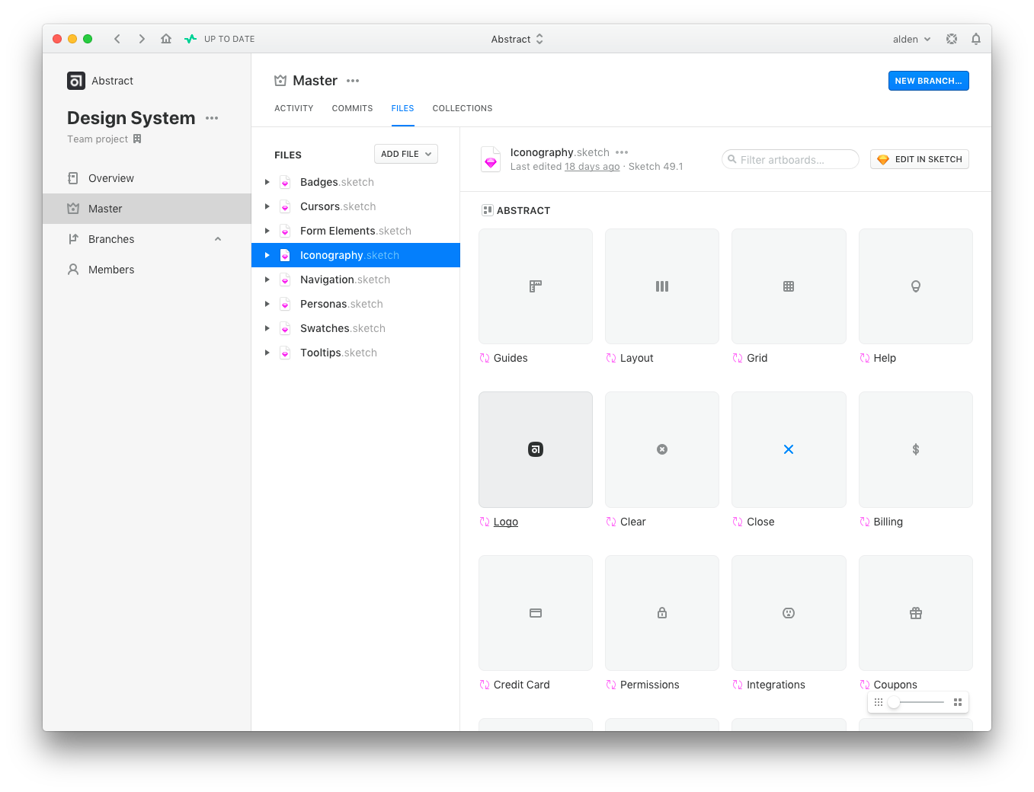Click the 18 days ago link

click(592, 167)
